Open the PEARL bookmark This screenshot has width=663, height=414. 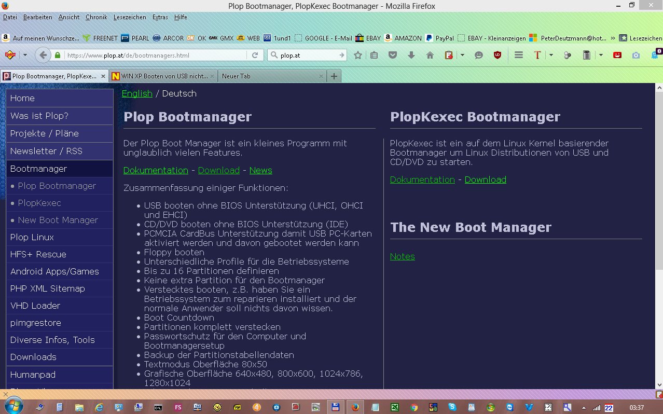(135, 38)
